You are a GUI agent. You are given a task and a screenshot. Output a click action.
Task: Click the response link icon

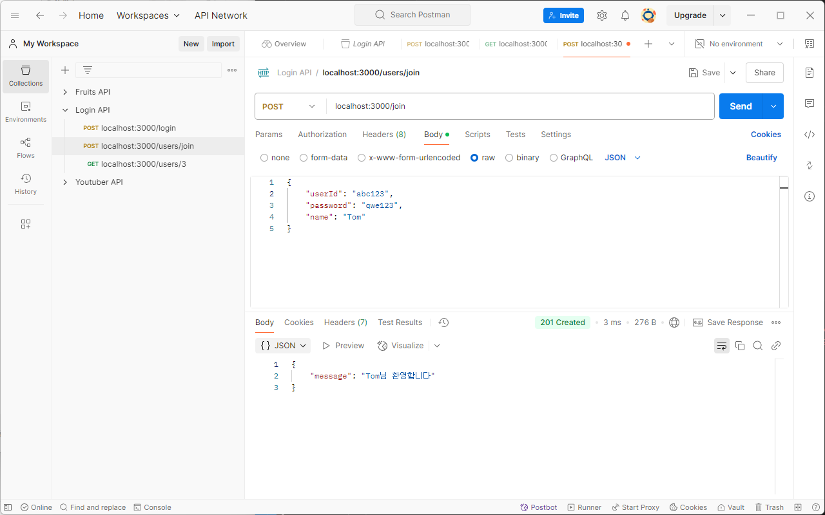click(776, 346)
